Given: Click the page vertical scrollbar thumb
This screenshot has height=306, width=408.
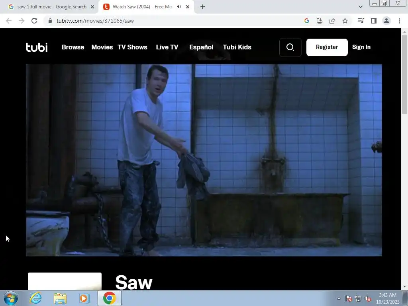Looking at the screenshot, I should point(404,74).
